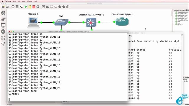Click the terminal cursor block

[9, 100]
